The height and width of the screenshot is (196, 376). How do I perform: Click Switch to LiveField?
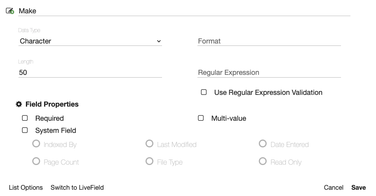tap(77, 187)
